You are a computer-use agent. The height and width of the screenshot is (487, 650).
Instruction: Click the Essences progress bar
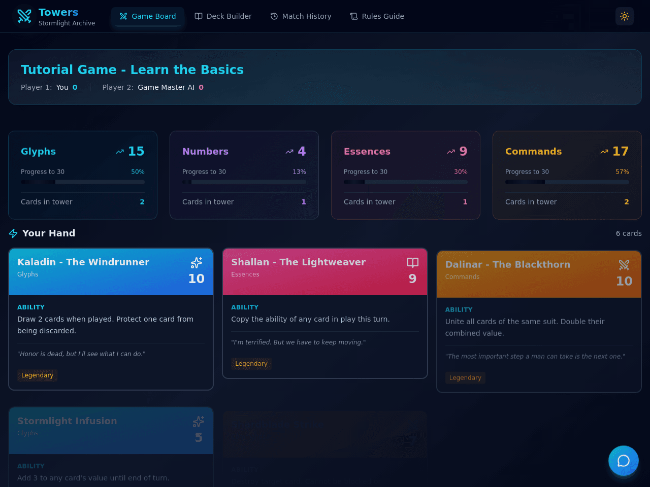pos(406,182)
